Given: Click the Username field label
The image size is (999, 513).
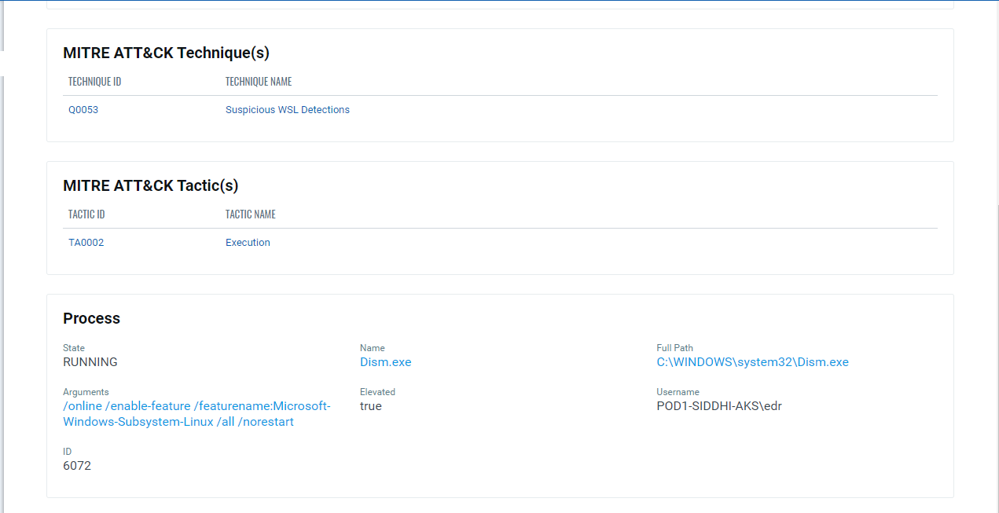Looking at the screenshot, I should [x=678, y=392].
